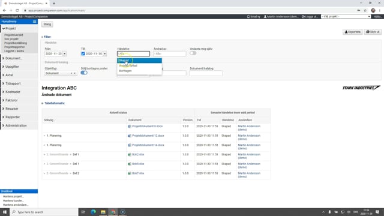Click the hamburger icon in Huvudmeny header
The width and height of the screenshot is (384, 216).
(35, 22)
